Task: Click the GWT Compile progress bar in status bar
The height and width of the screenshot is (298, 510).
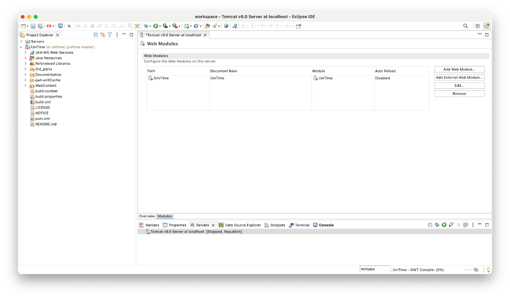Action: coord(467,270)
